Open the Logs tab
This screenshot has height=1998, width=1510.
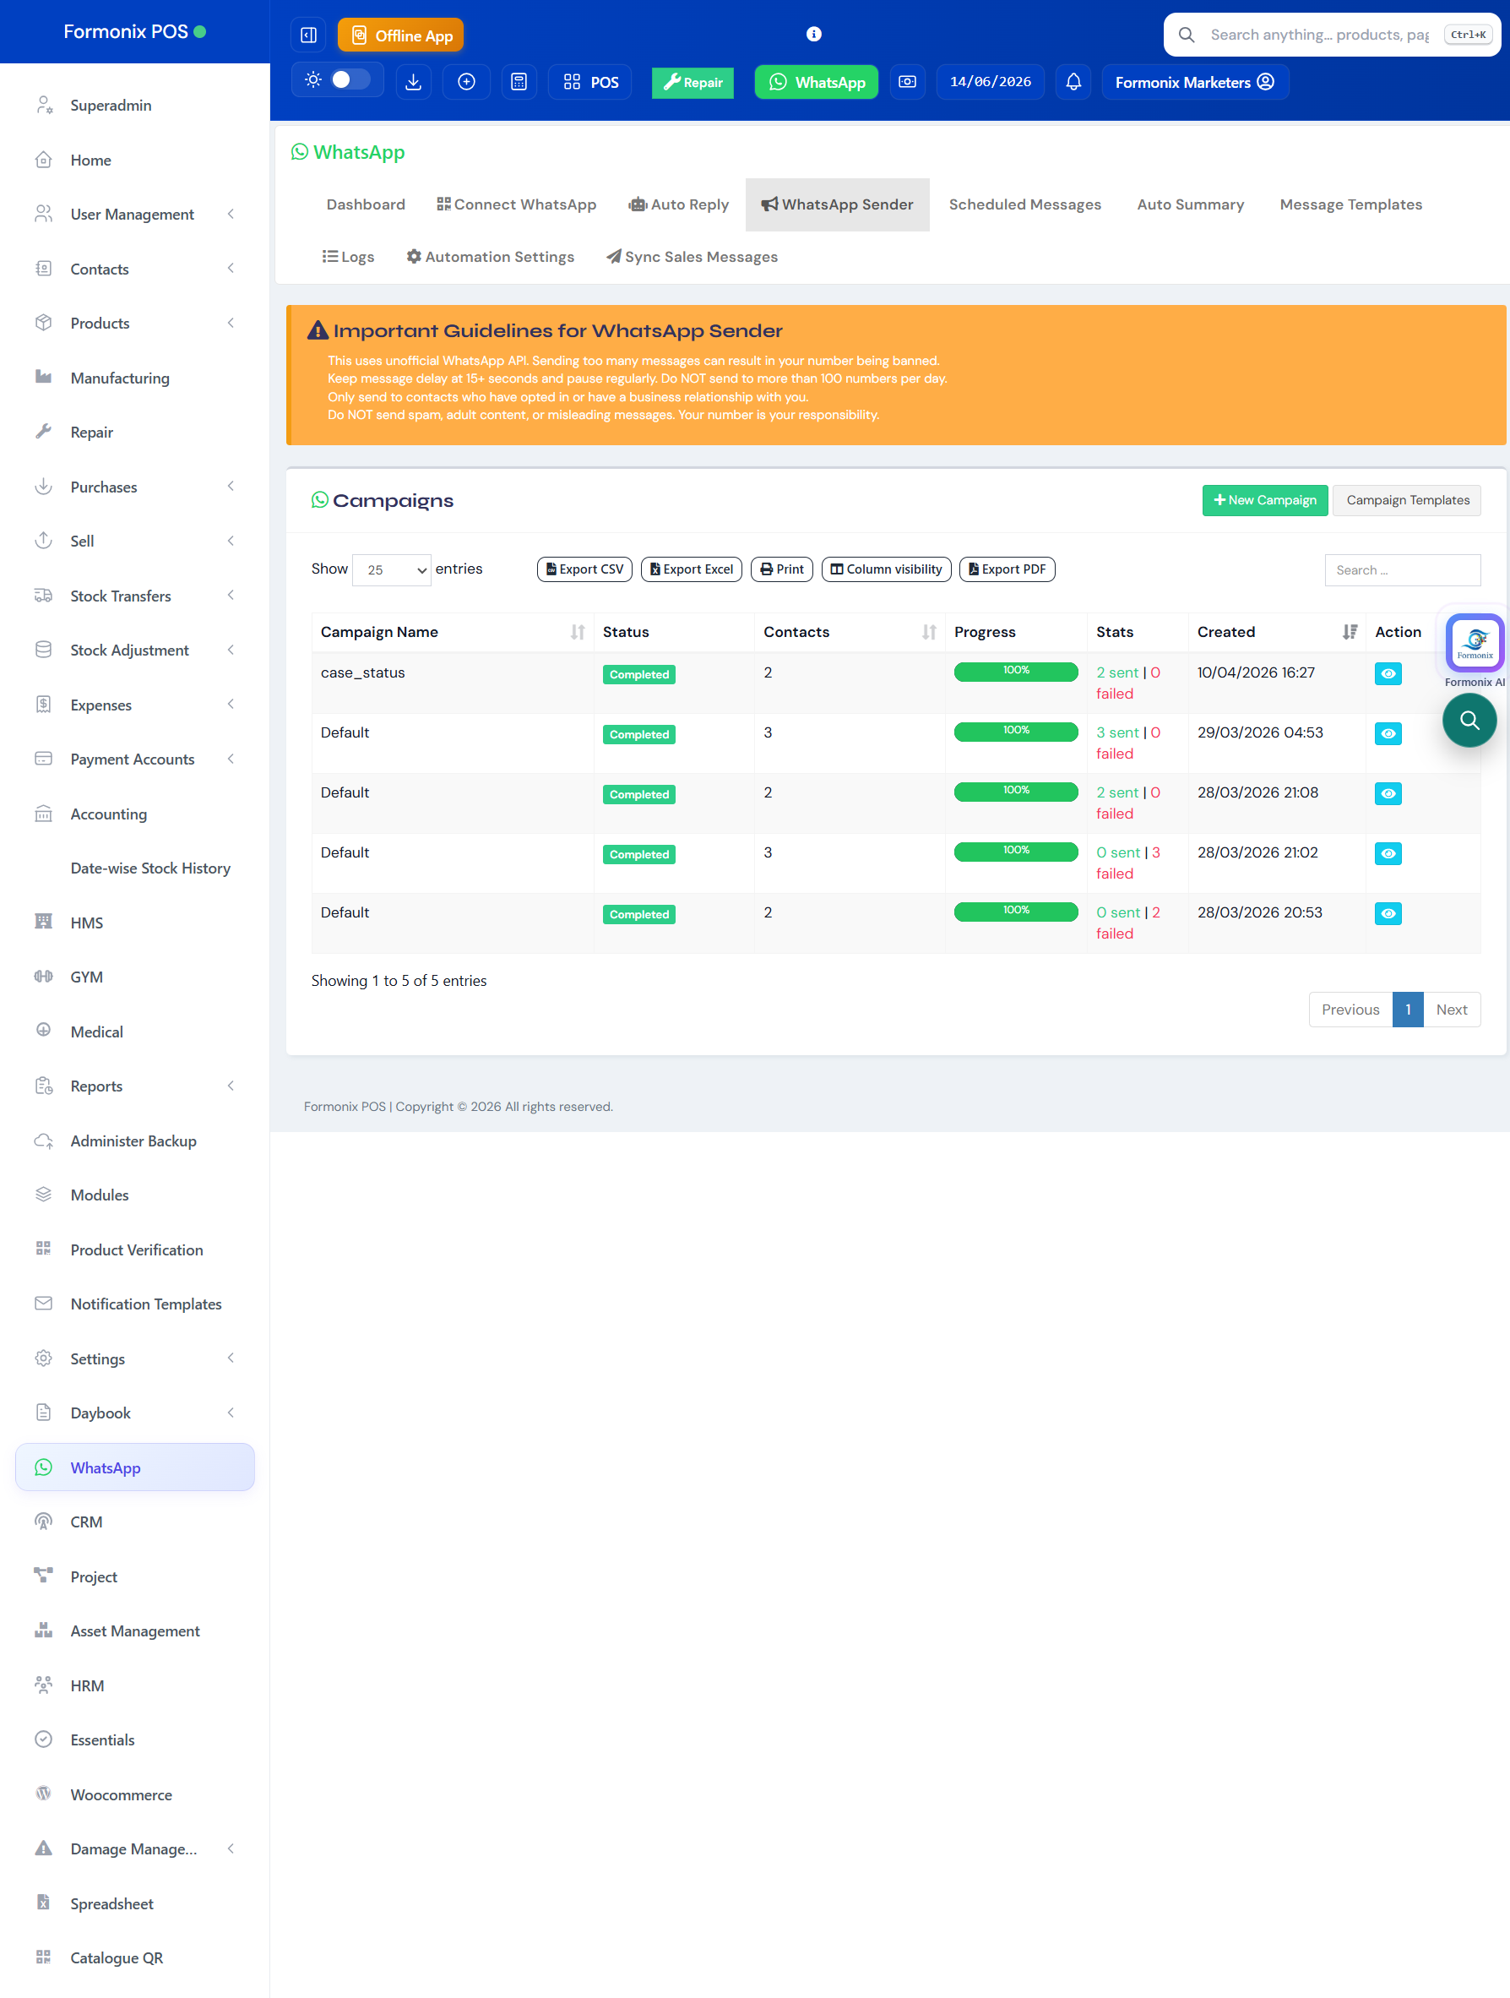click(348, 258)
